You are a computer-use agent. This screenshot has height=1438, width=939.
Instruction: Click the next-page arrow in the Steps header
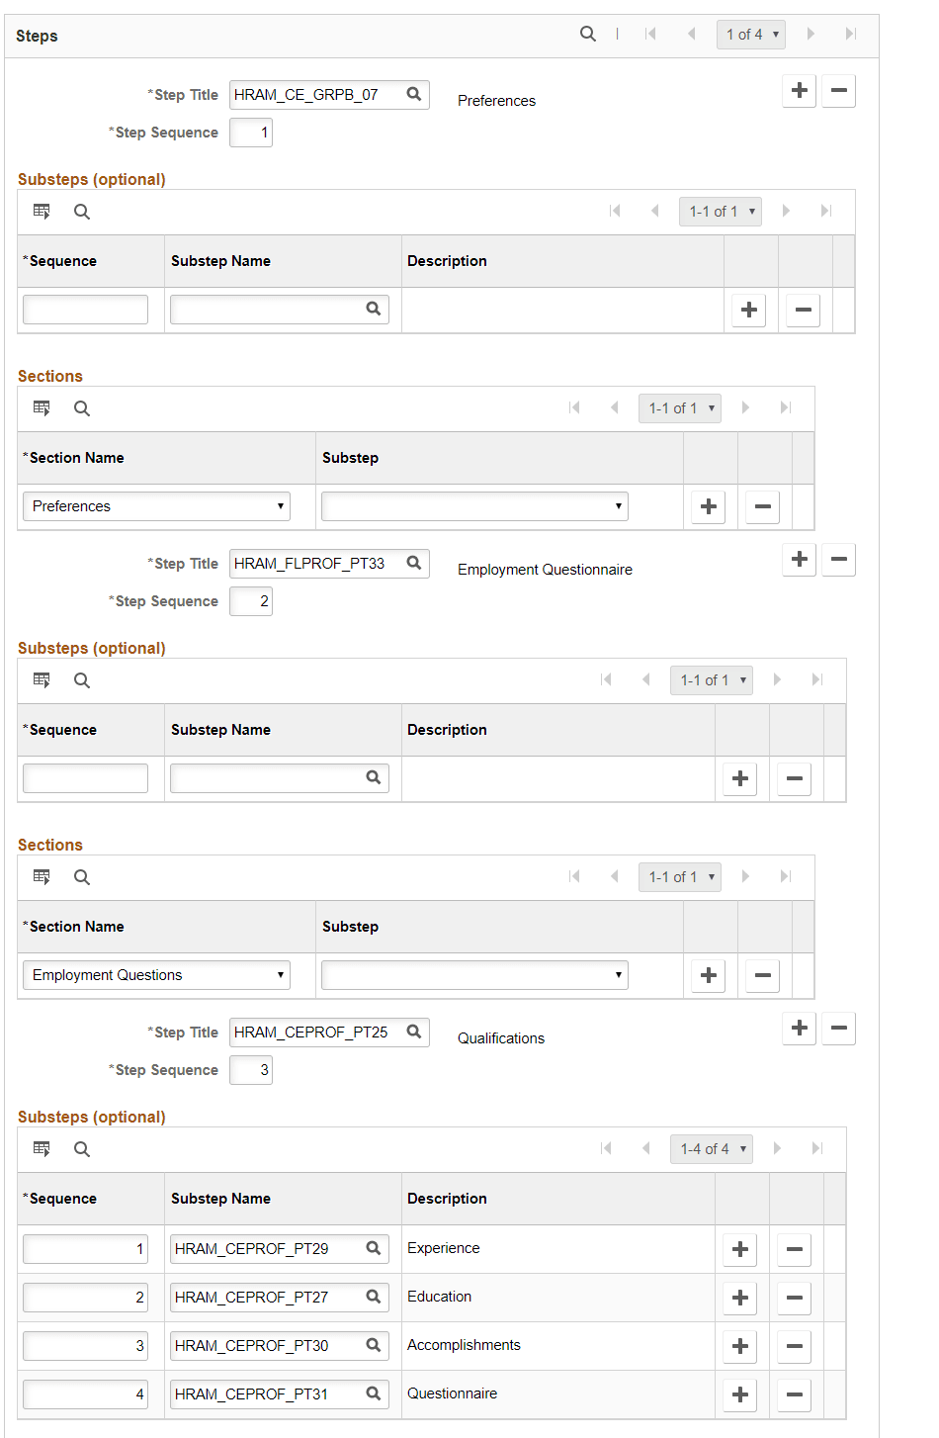(x=811, y=33)
